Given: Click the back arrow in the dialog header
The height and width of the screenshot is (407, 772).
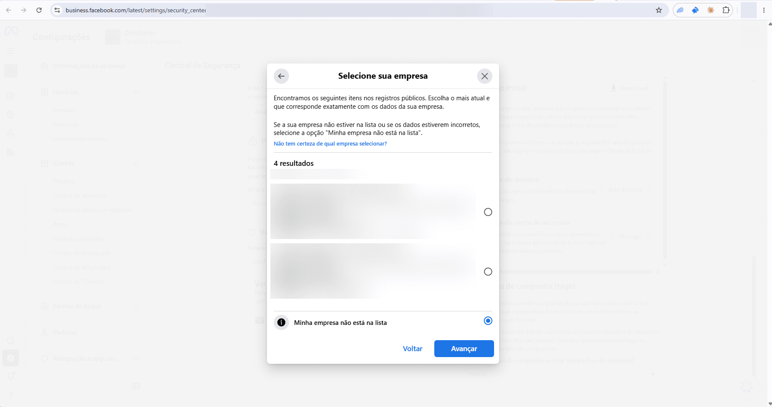Looking at the screenshot, I should tap(281, 76).
